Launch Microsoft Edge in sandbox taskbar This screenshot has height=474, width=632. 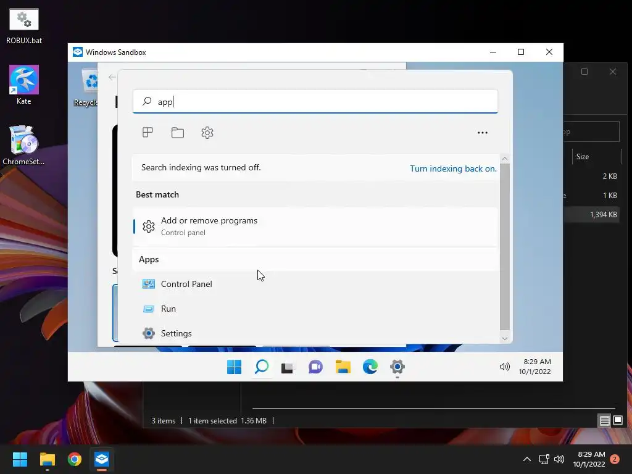(370, 367)
